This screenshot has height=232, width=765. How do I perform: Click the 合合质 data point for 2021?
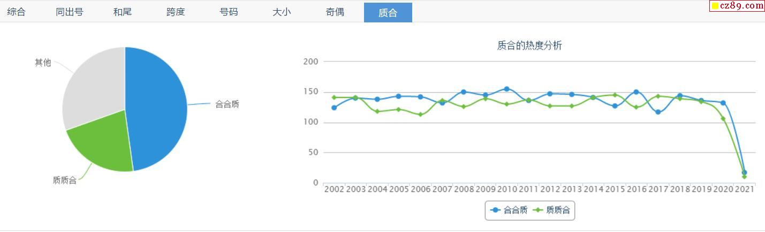[x=744, y=173]
